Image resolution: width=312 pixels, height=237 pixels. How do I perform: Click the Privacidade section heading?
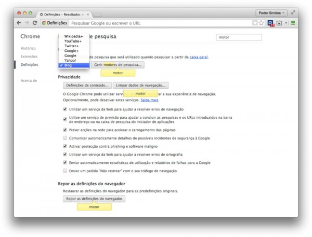point(69,77)
